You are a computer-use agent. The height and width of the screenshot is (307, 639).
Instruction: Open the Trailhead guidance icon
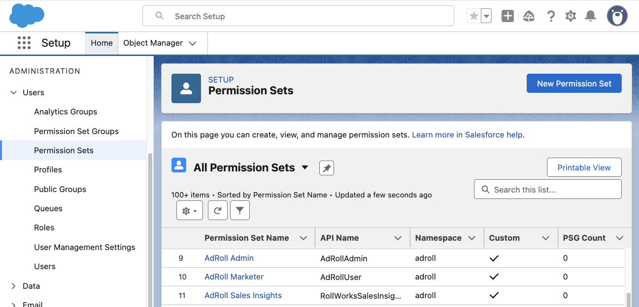coord(529,16)
